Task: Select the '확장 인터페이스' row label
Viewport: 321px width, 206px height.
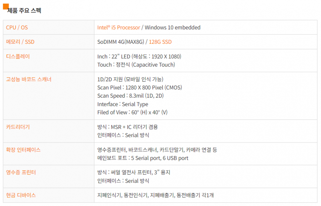Action: (24, 150)
